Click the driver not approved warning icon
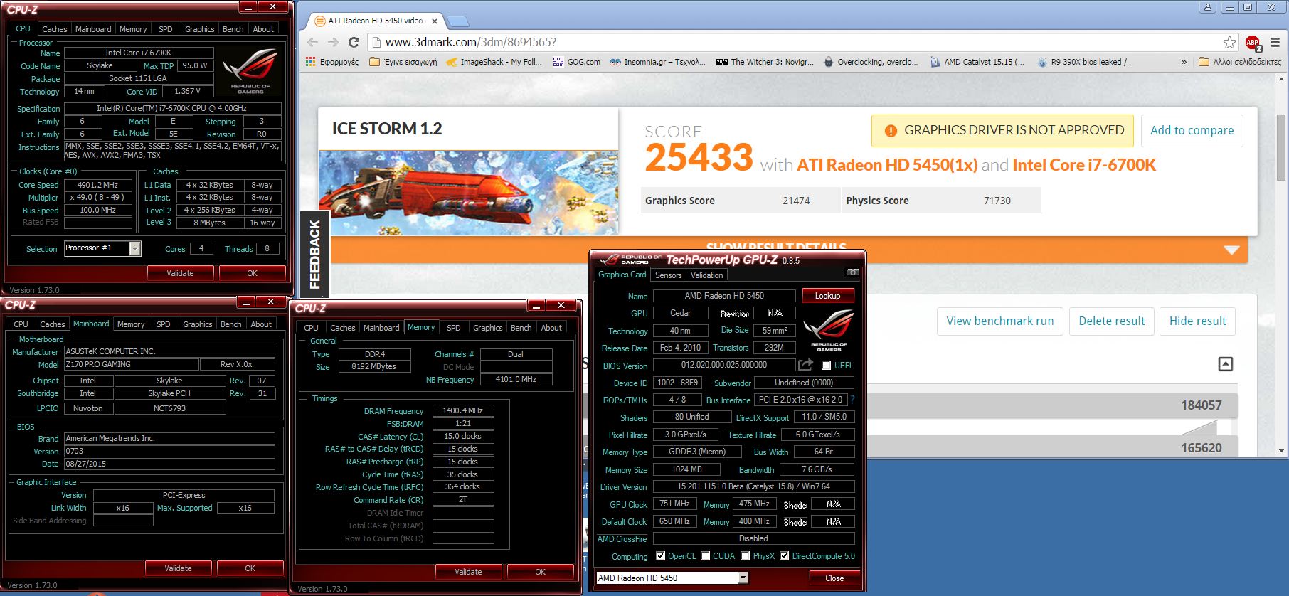The image size is (1289, 596). click(890, 131)
